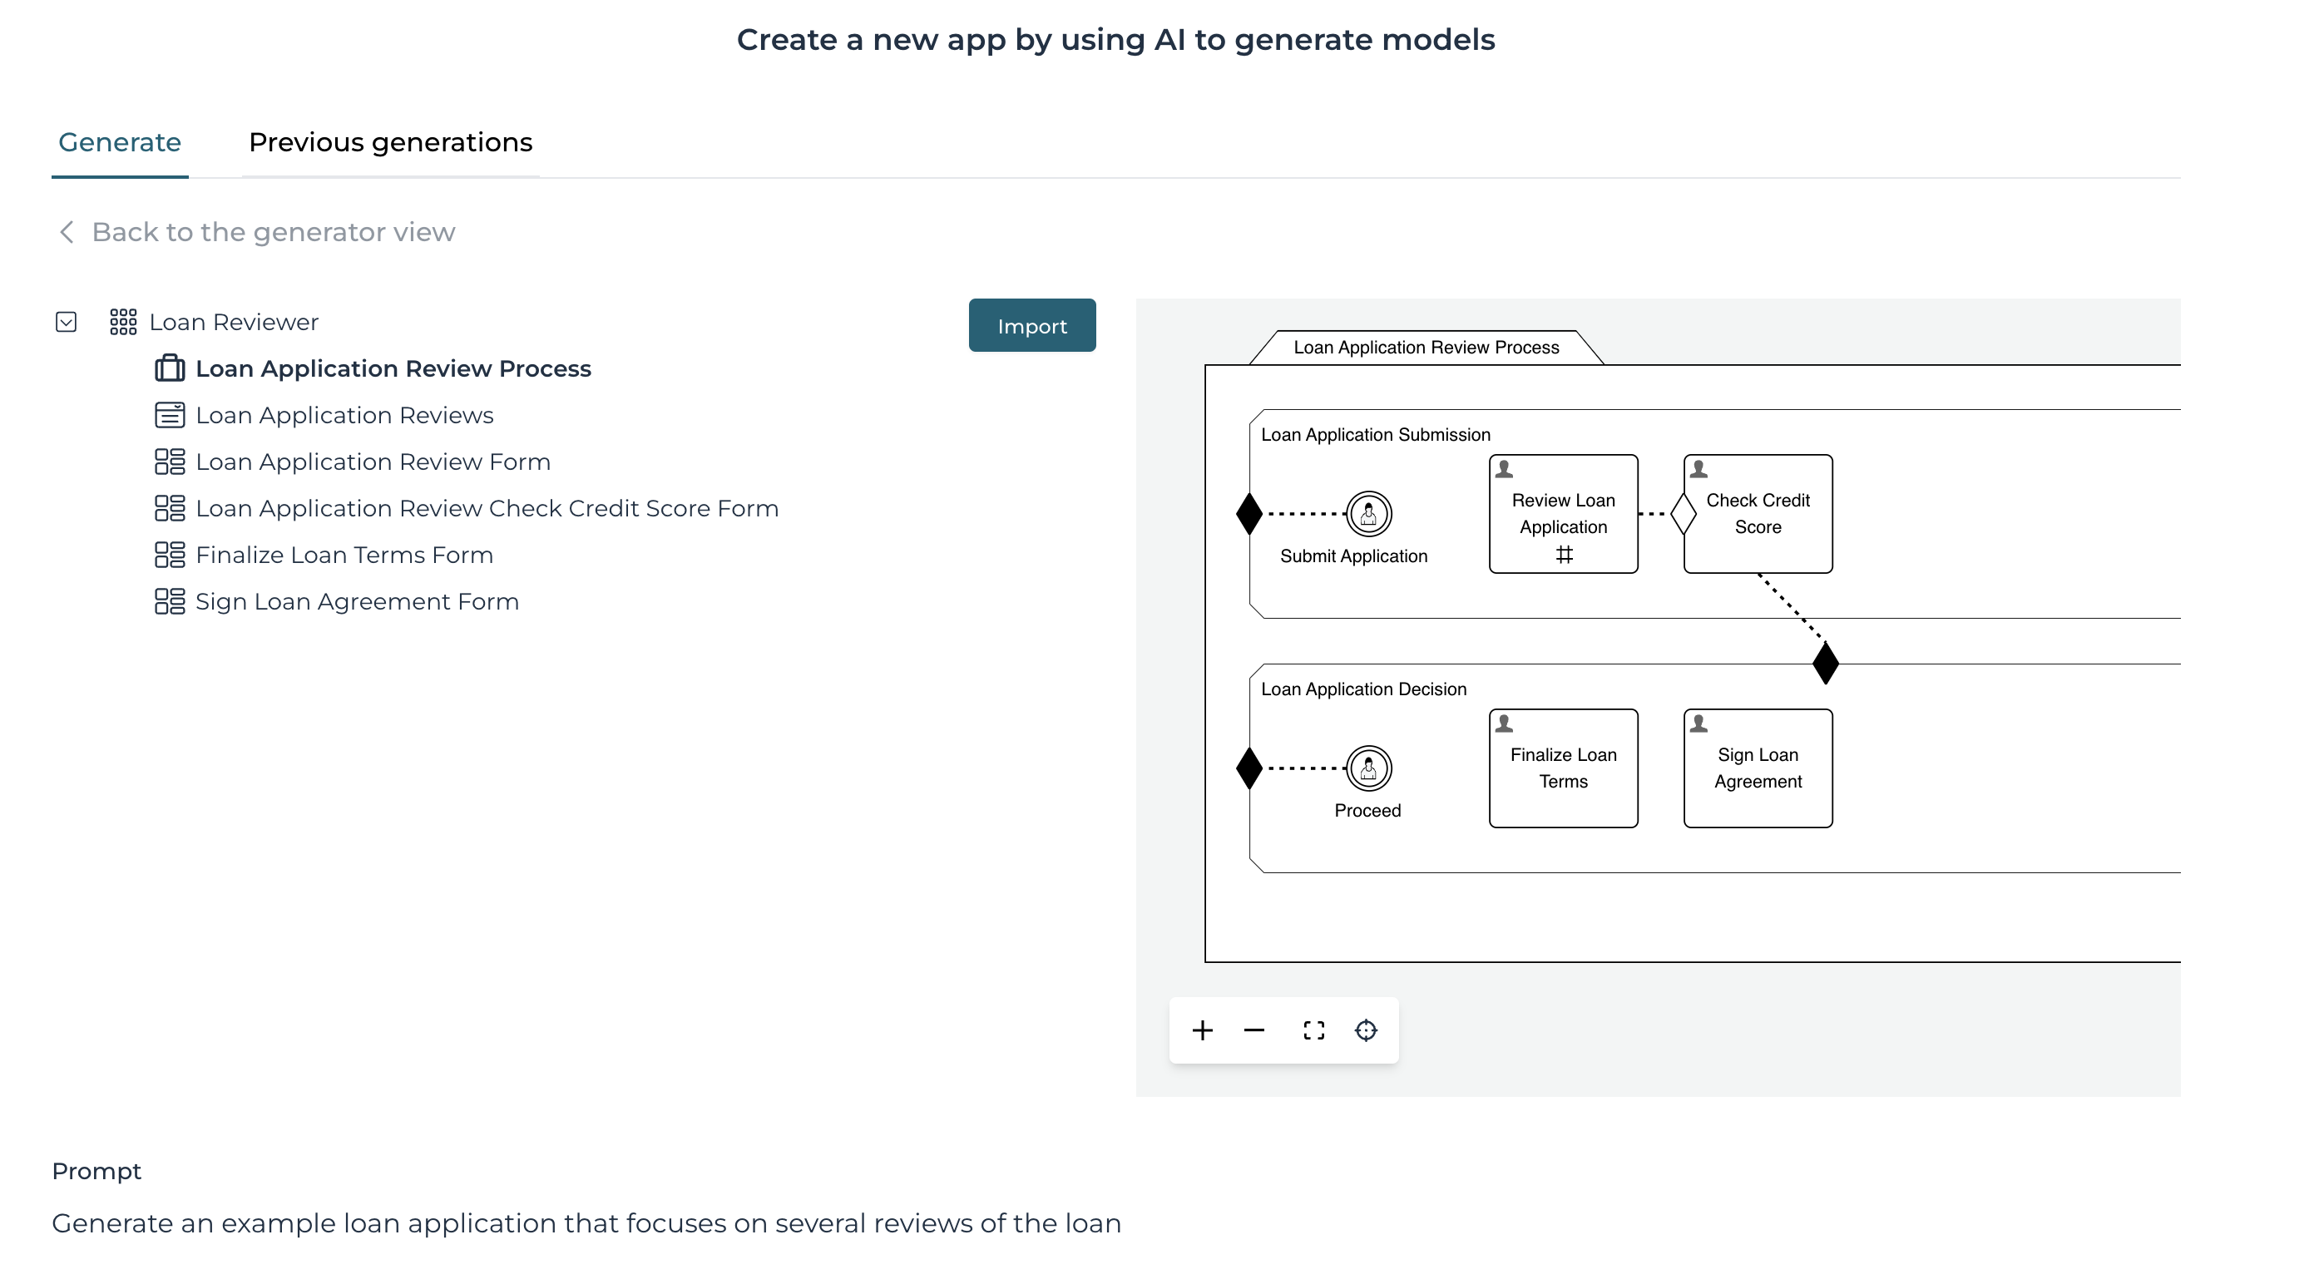Switch to the Generate tab
The width and height of the screenshot is (2314, 1279).
click(x=120, y=142)
